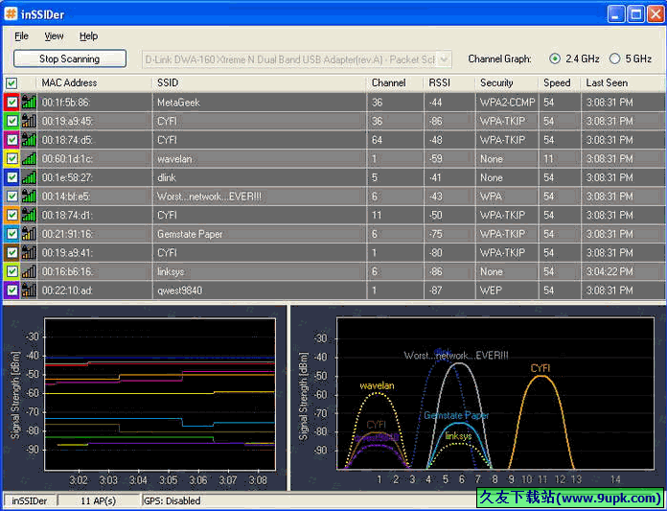This screenshot has width=667, height=511.
Task: Click the 11 AP(s) status bar entry
Action: 99,500
